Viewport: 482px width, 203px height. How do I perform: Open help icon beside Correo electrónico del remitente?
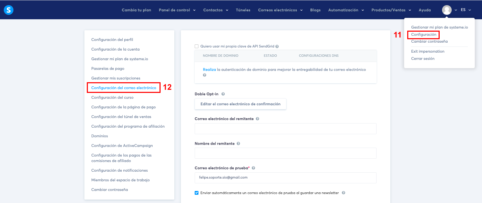click(257, 118)
